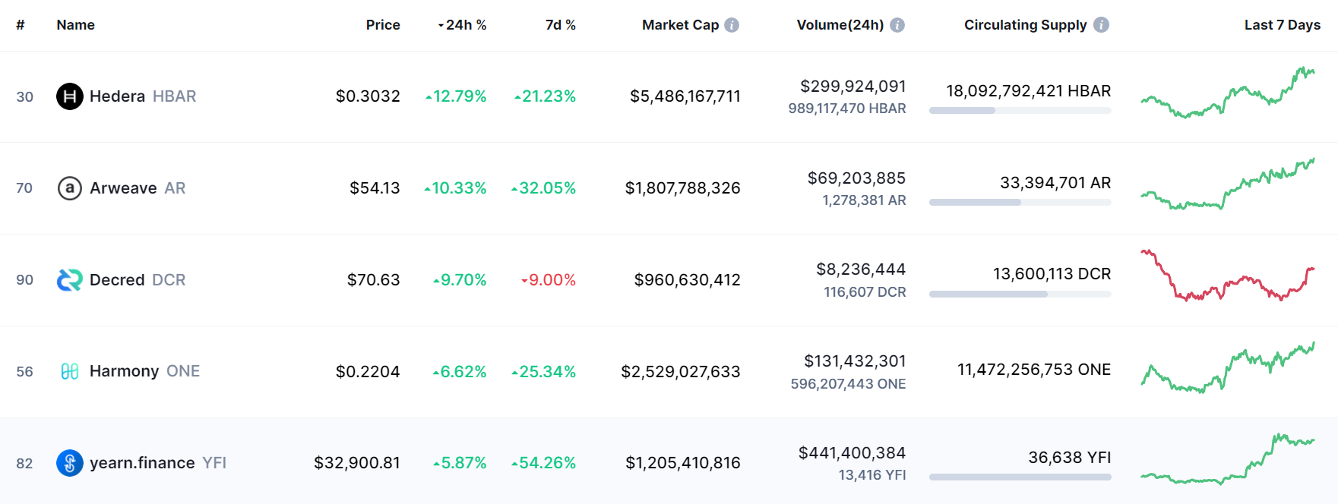Click Hedera's circulating supply progress bar
The image size is (1338, 504).
pos(1020,110)
